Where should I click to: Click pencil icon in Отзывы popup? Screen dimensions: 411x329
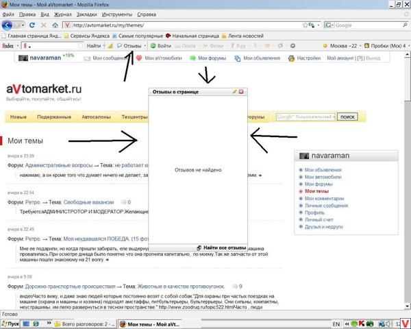(234, 92)
